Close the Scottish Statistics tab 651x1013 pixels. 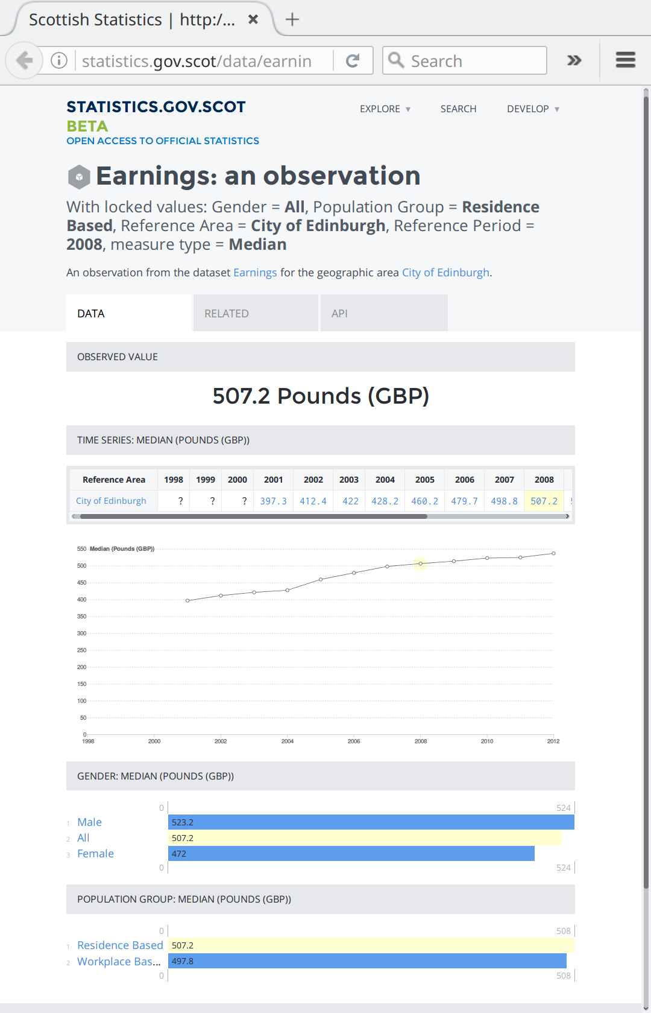tap(253, 19)
